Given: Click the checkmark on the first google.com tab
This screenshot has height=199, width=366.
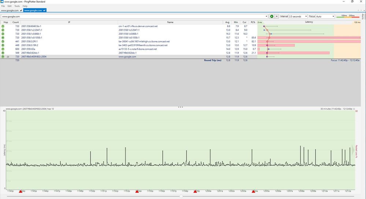Looking at the screenshot, I should (21, 11).
